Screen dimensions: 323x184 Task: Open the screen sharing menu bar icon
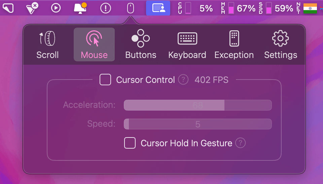click(x=158, y=8)
